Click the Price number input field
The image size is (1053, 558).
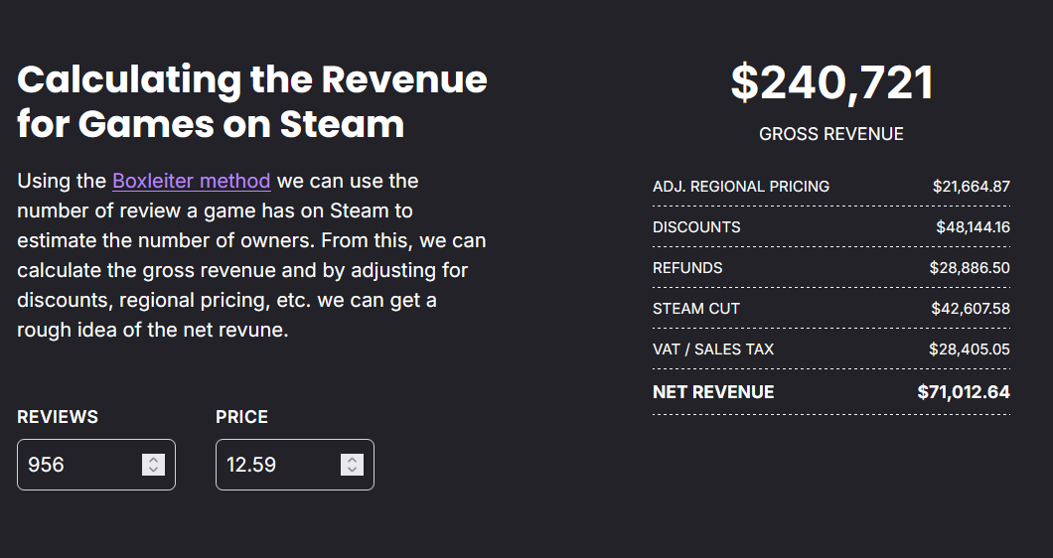(x=280, y=465)
